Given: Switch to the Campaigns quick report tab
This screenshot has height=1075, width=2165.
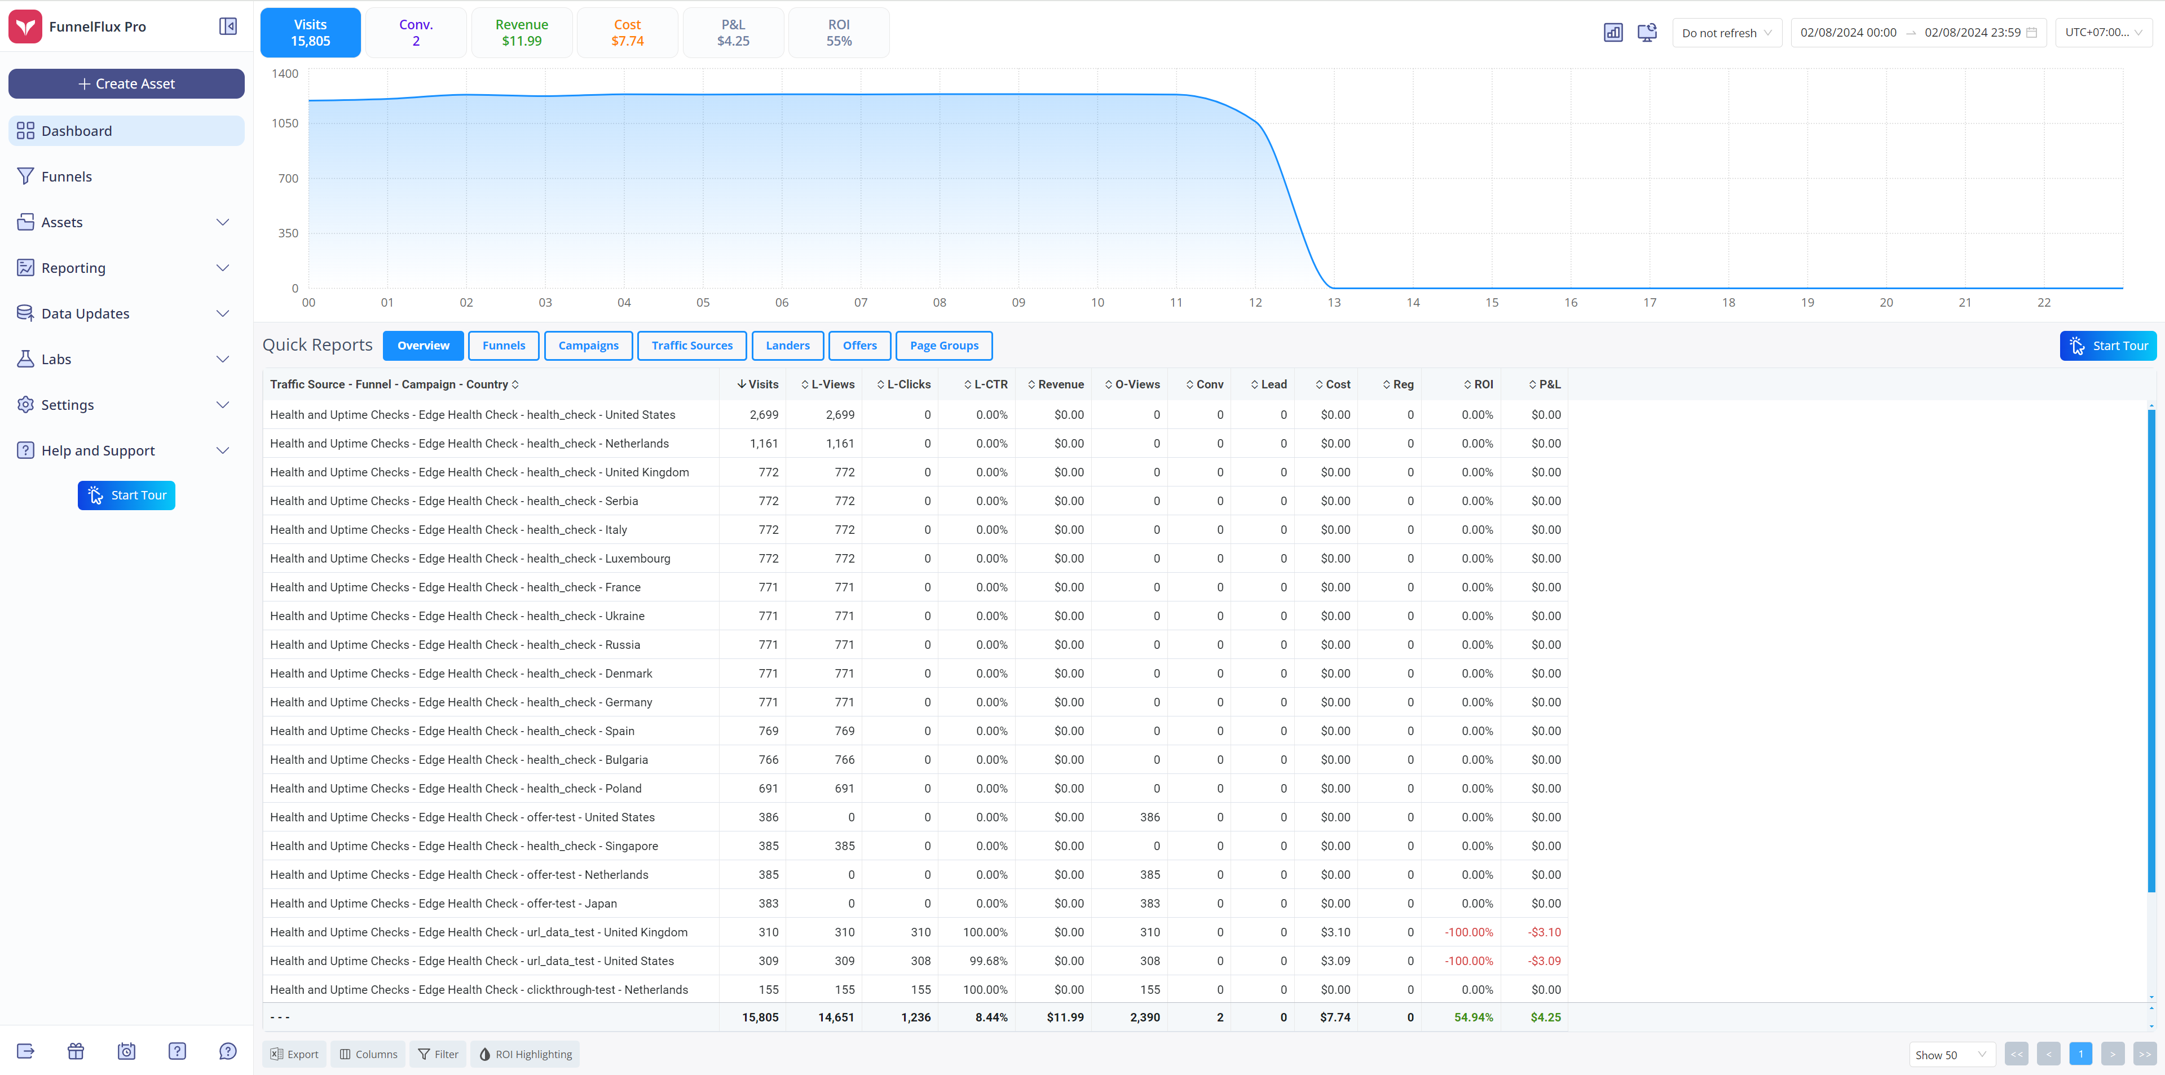Looking at the screenshot, I should [588, 345].
